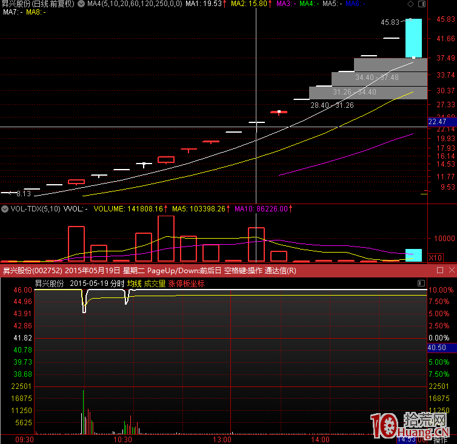Click the magenta MA3 label
Screen dimensions: 457x444
286,4
